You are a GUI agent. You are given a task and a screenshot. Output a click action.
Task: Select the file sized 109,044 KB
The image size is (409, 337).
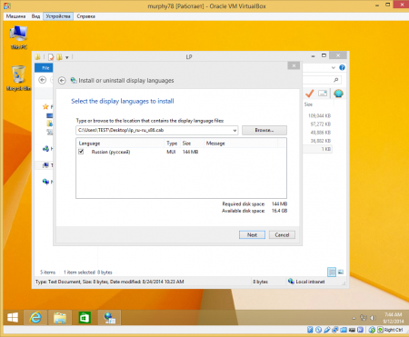pos(319,116)
